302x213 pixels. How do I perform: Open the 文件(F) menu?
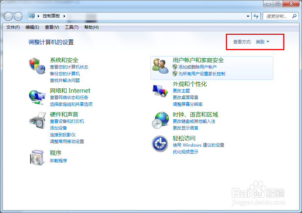coord(13,27)
